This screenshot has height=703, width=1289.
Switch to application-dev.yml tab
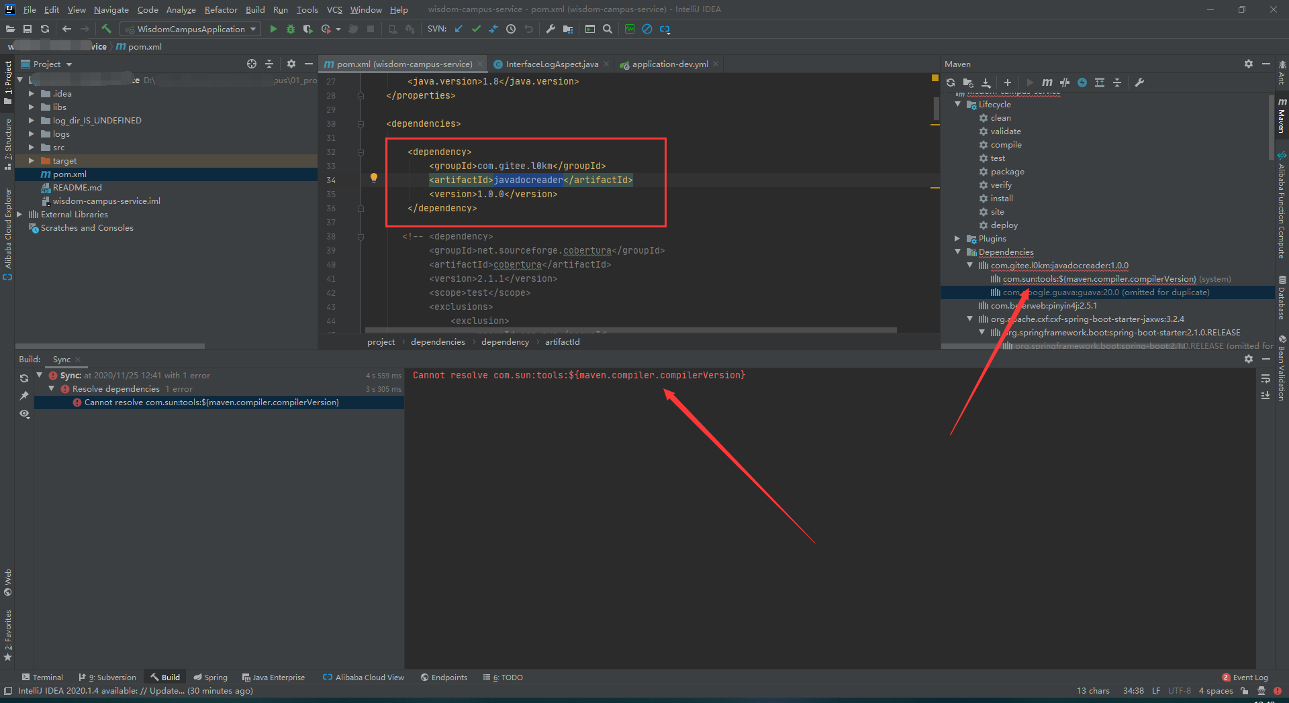click(669, 64)
